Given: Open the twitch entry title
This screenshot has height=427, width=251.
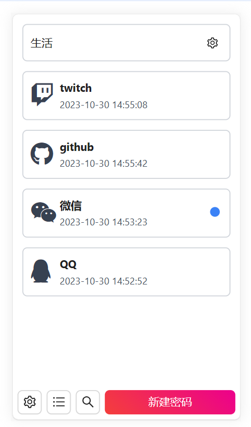Looking at the screenshot, I should pos(75,88).
